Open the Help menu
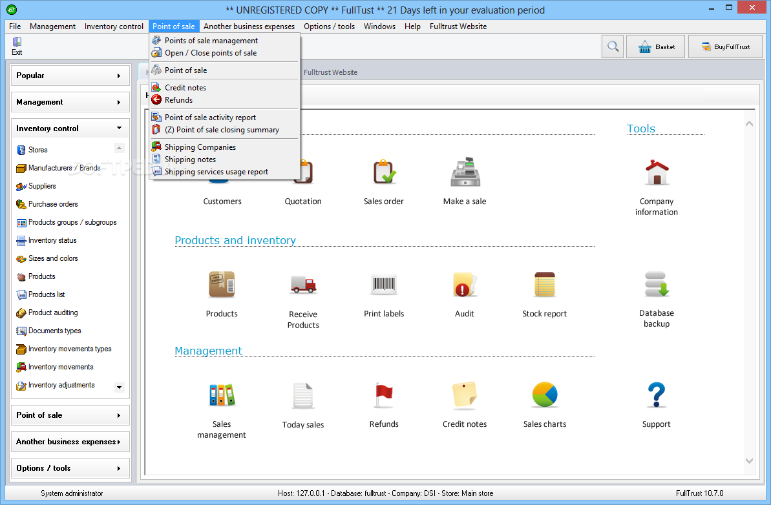Viewport: 771px width, 505px height. pos(412,26)
